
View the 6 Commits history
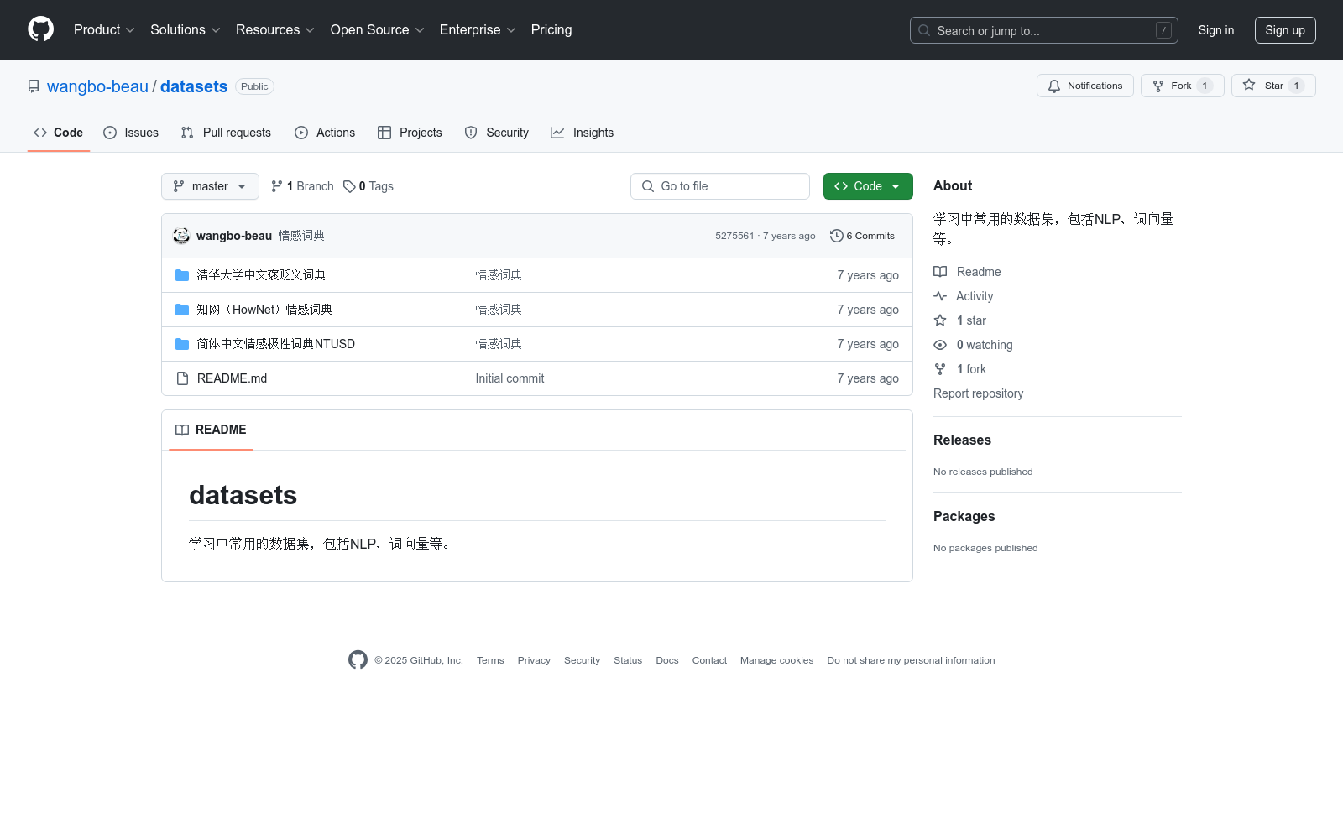(862, 236)
